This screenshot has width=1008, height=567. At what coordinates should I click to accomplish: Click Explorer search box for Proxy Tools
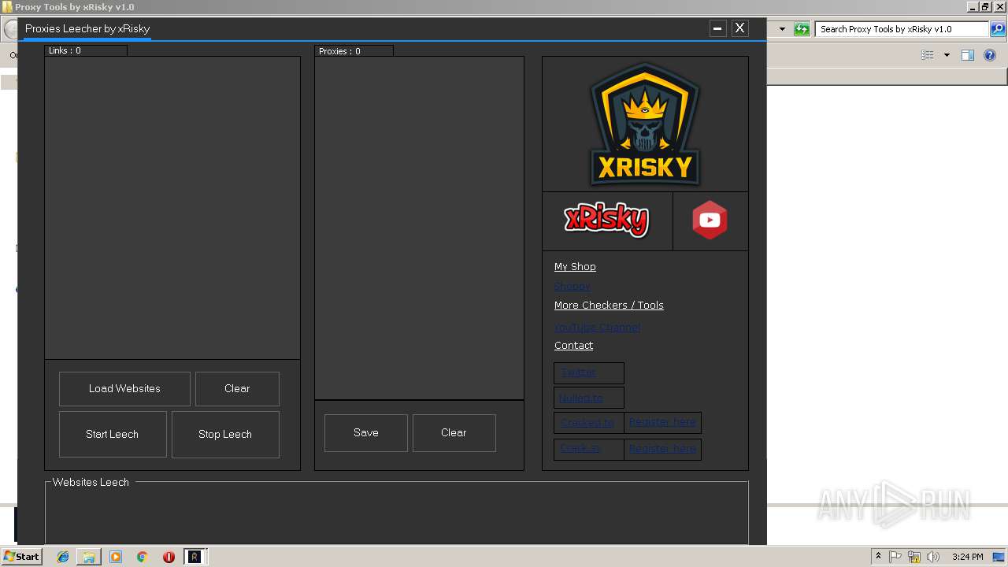[902, 29]
